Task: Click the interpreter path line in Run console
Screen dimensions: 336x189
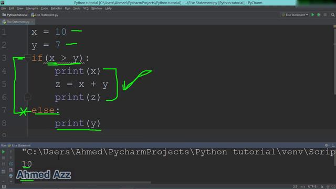Action: [178, 152]
